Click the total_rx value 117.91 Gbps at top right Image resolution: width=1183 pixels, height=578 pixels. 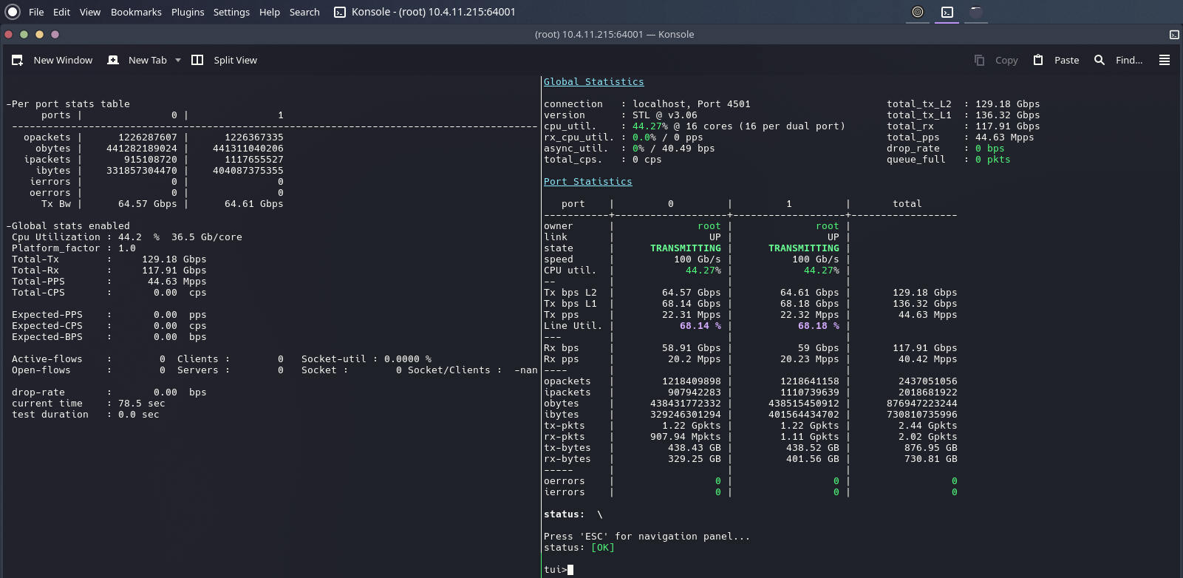pyautogui.click(x=1008, y=126)
